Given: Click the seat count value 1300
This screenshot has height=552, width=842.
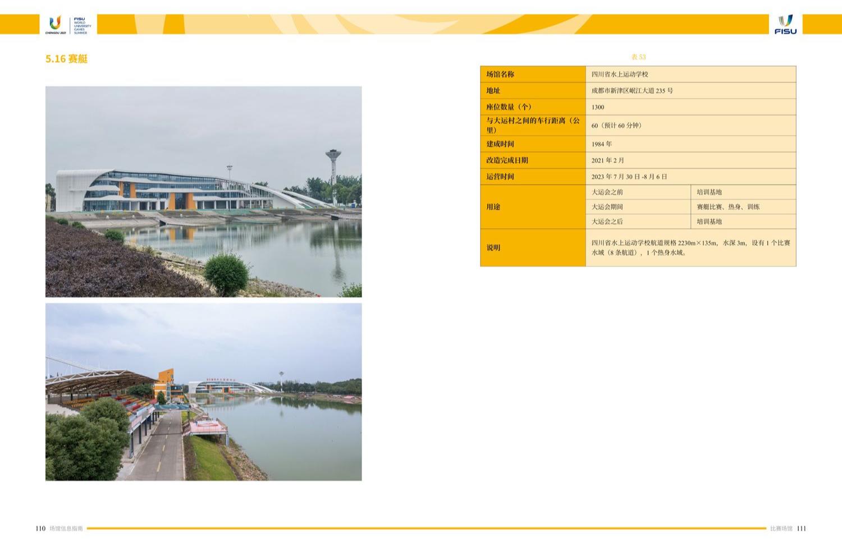Looking at the screenshot, I should [598, 107].
